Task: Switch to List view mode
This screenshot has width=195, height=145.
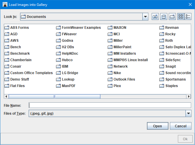Action: (181, 17)
